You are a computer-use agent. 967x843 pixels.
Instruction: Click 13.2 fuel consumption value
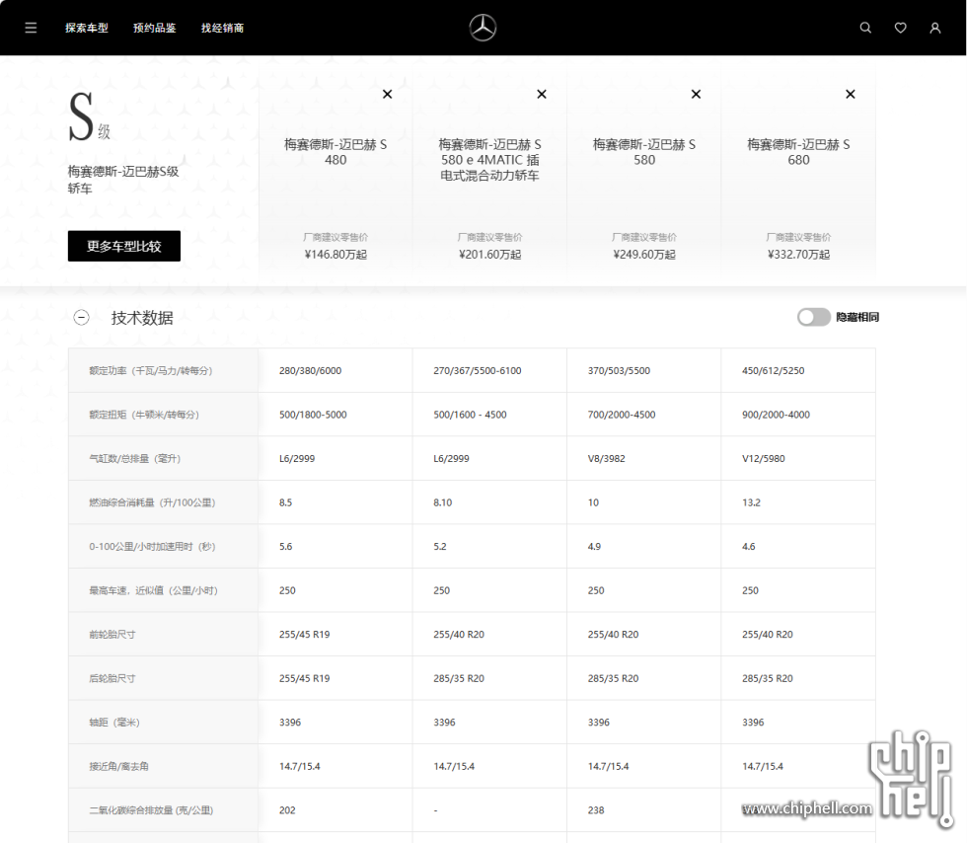(751, 502)
